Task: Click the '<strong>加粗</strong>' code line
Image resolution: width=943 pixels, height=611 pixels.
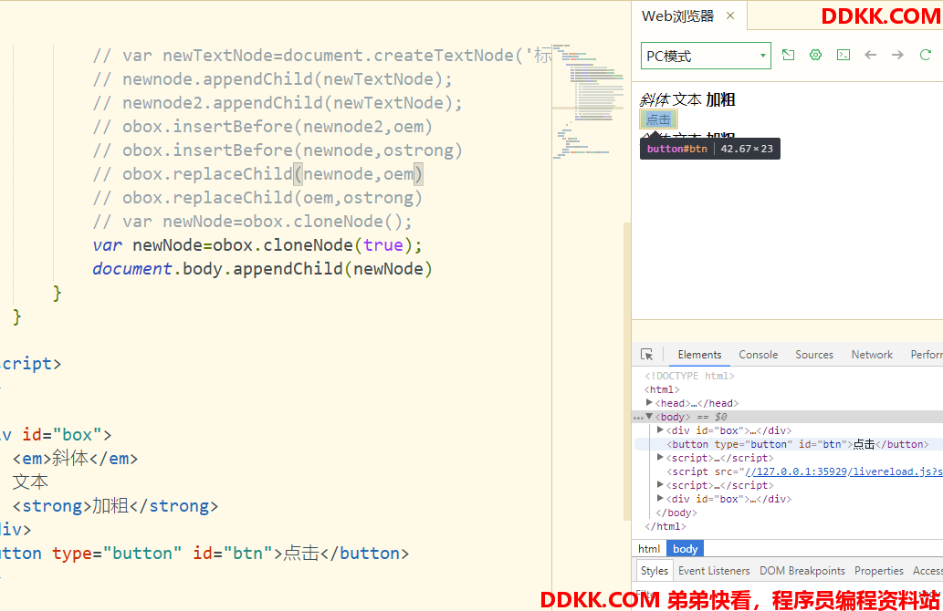Action: (x=115, y=506)
